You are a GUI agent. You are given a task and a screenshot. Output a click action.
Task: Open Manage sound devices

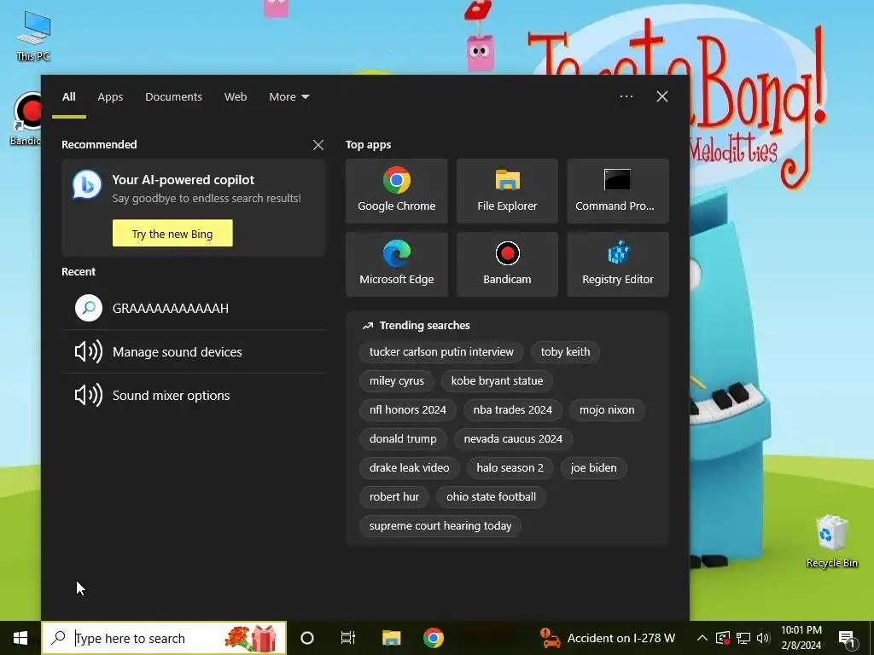click(x=194, y=352)
